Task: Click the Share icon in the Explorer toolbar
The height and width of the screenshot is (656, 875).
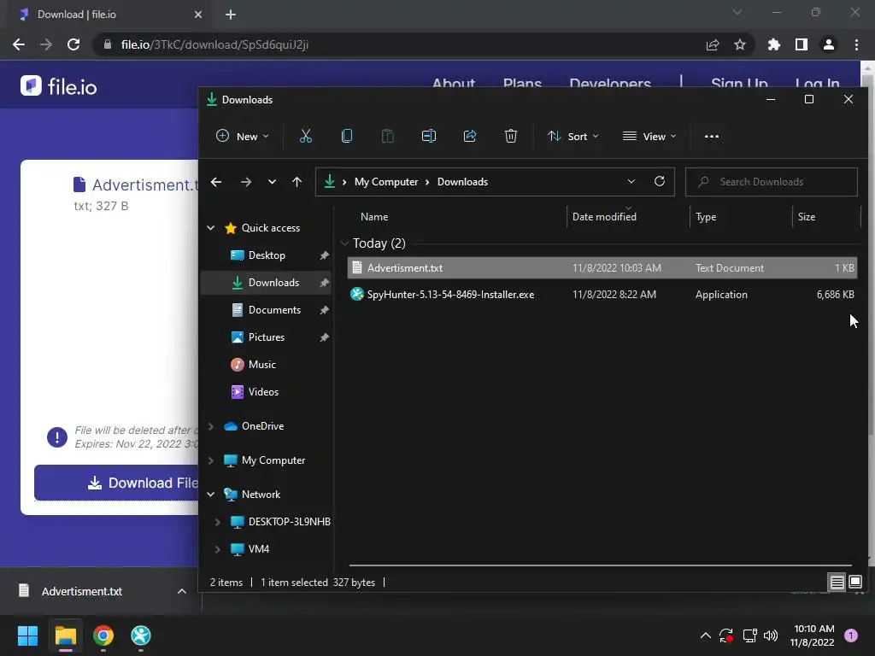Action: point(470,136)
